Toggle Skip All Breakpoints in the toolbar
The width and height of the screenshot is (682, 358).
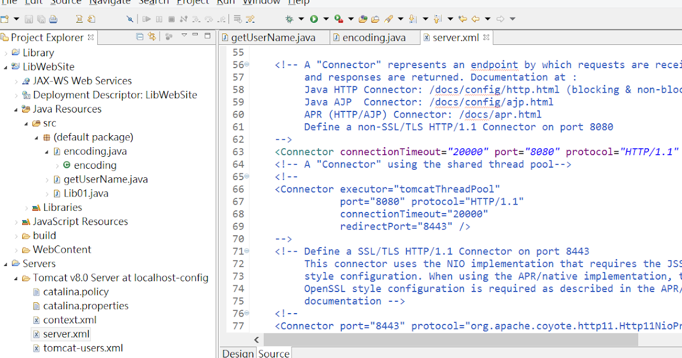pos(130,19)
